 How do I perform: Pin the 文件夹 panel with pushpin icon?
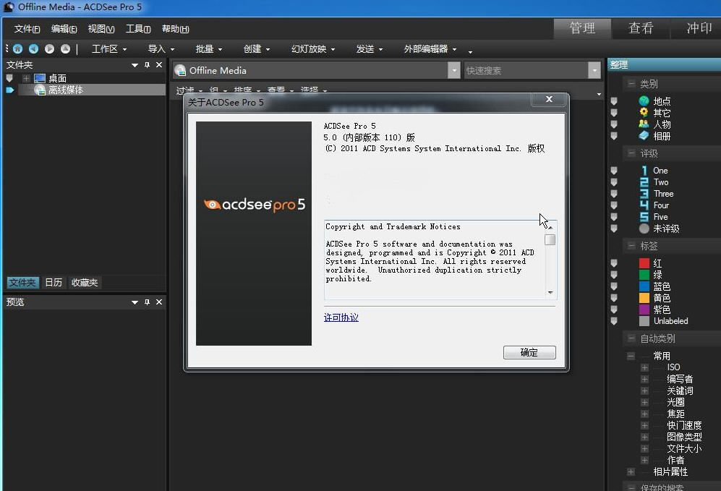147,65
